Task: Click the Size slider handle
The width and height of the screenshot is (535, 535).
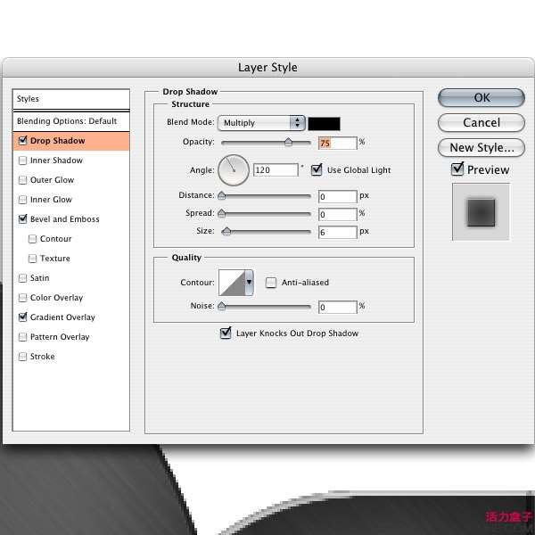Action: click(226, 232)
